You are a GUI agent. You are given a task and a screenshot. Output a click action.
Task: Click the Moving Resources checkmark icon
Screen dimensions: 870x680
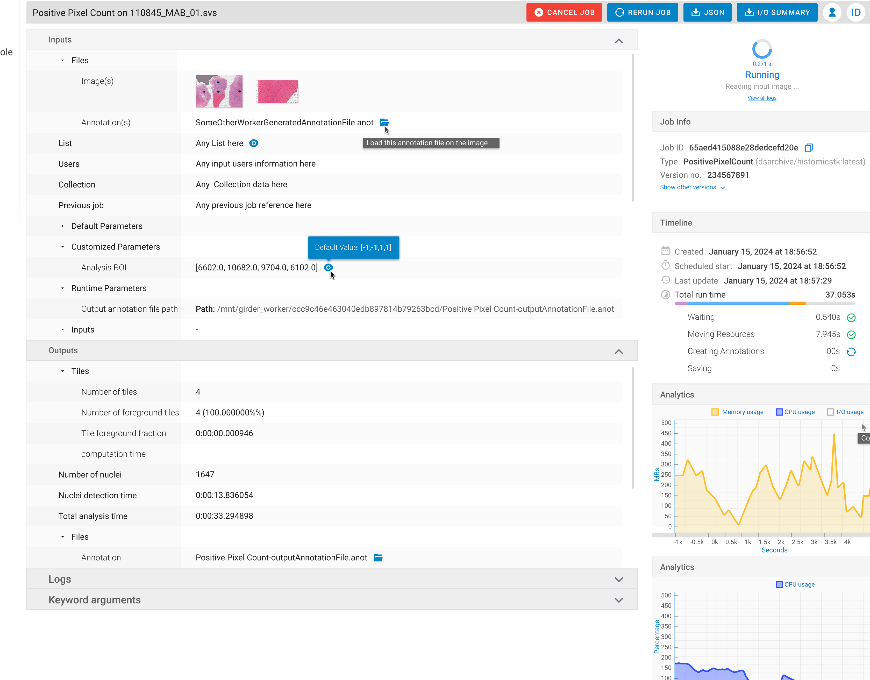851,335
